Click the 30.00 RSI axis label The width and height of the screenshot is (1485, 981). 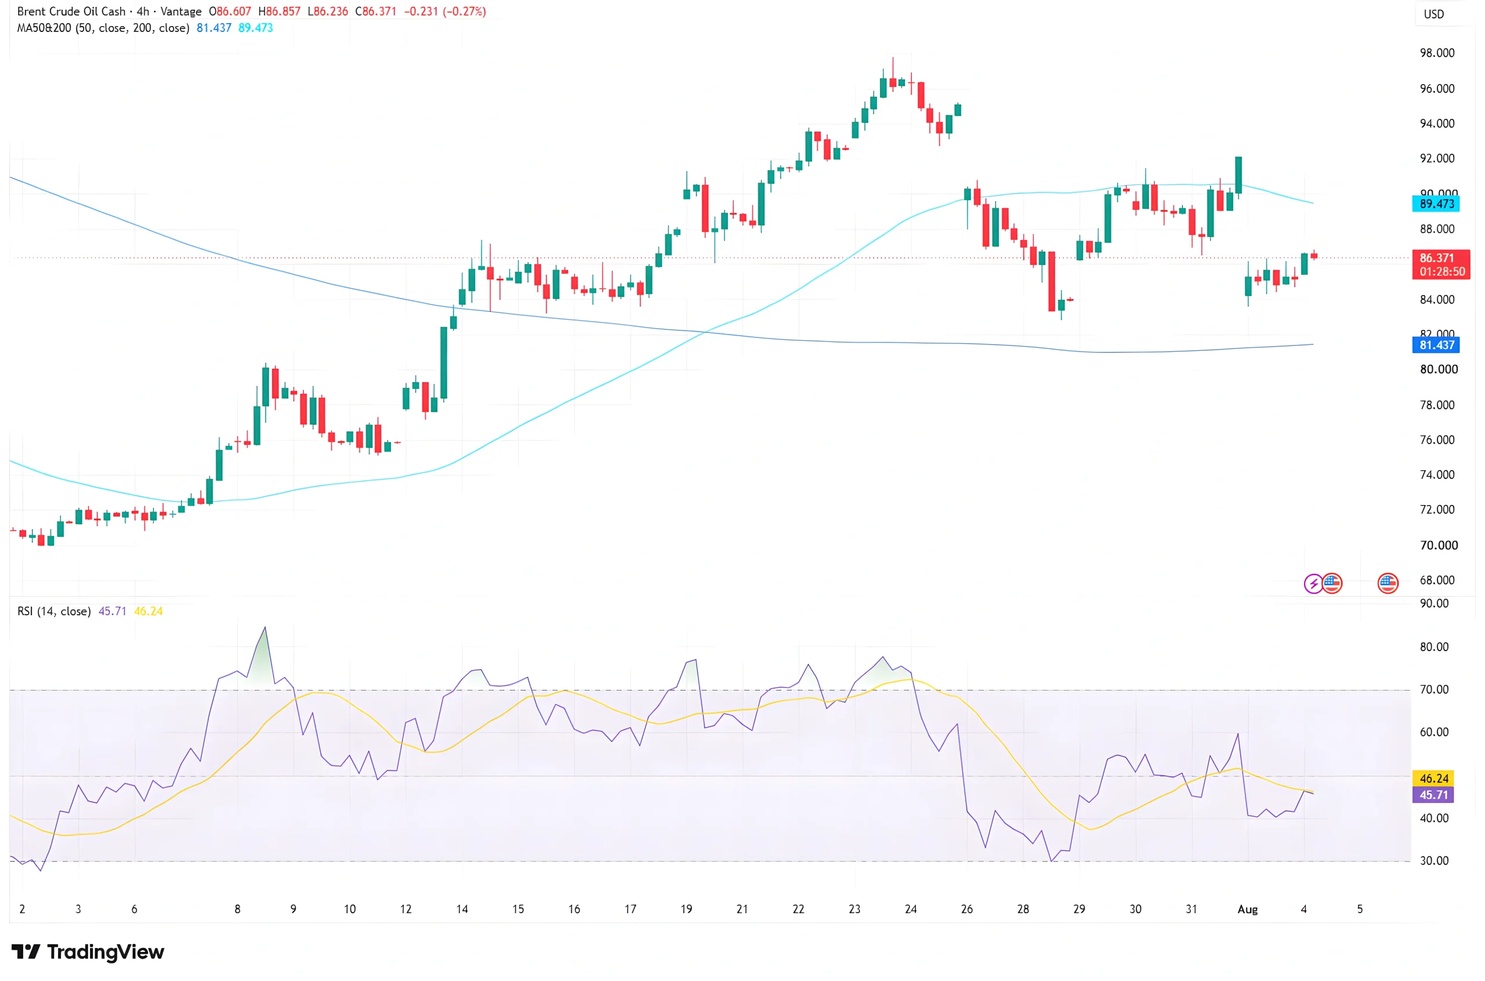[x=1435, y=861]
